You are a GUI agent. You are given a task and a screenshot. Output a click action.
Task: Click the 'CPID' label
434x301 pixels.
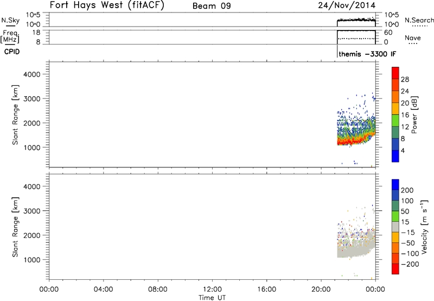[x=12, y=52]
